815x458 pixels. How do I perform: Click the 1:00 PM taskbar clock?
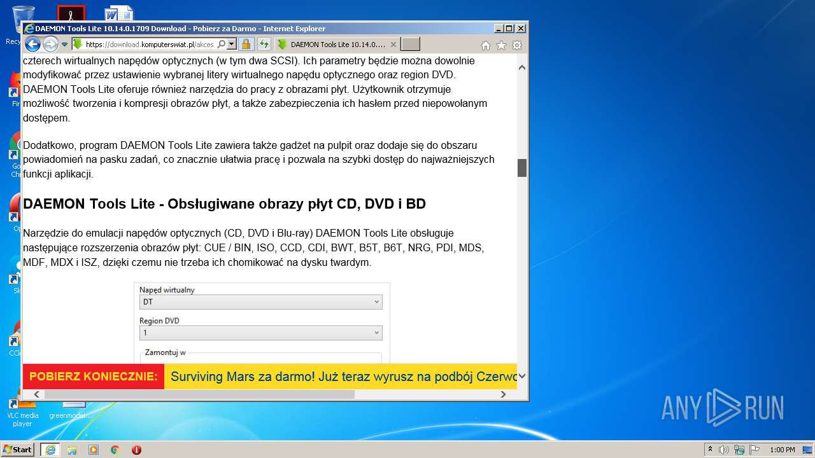tap(782, 450)
